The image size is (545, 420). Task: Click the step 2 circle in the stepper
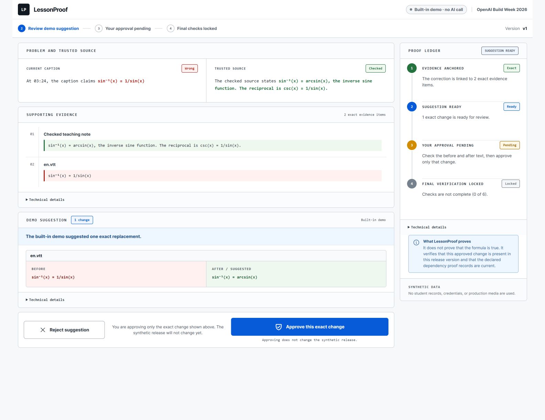(22, 29)
